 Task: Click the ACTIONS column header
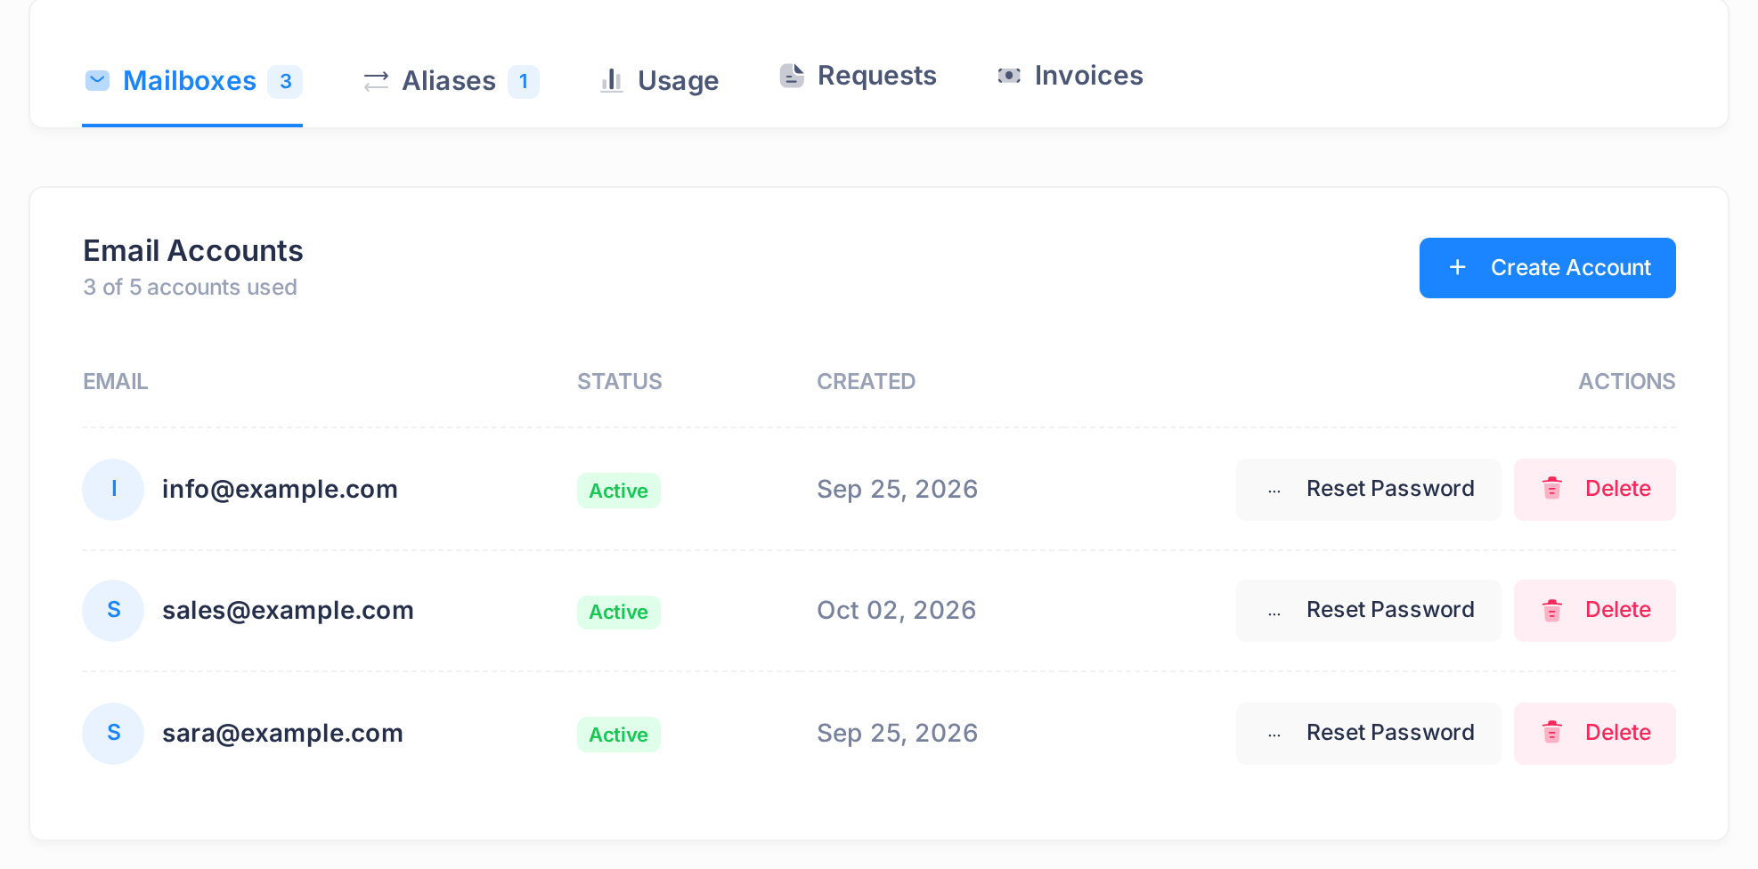(1626, 381)
